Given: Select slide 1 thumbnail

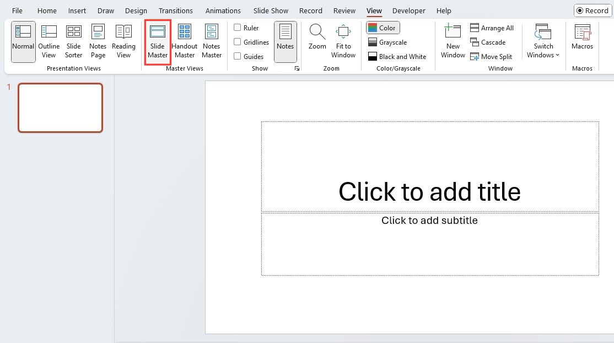Looking at the screenshot, I should click(60, 108).
